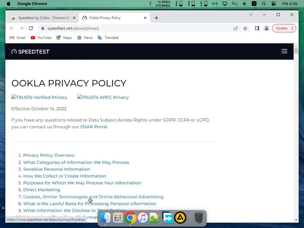This screenshot has height=228, width=304.
Task: Open Music app from the dock
Action: (143, 218)
